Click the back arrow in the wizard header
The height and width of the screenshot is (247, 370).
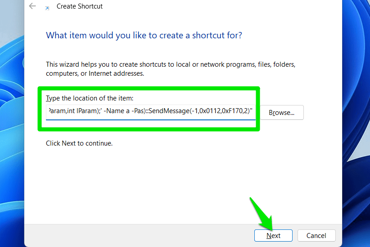coord(32,6)
